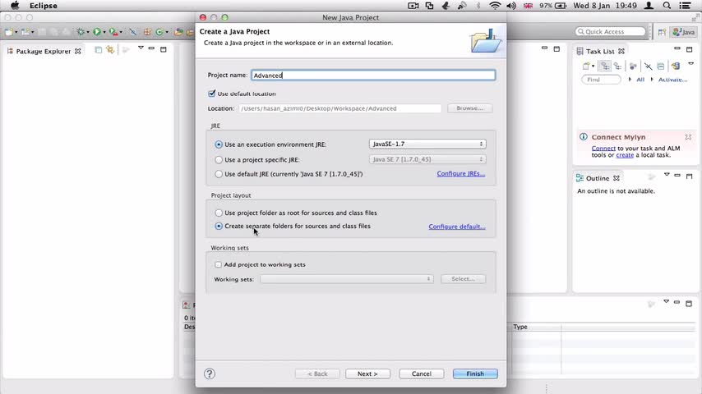This screenshot has width=702, height=394.
Task: Click the help question mark icon in dialog
Action: pyautogui.click(x=210, y=373)
